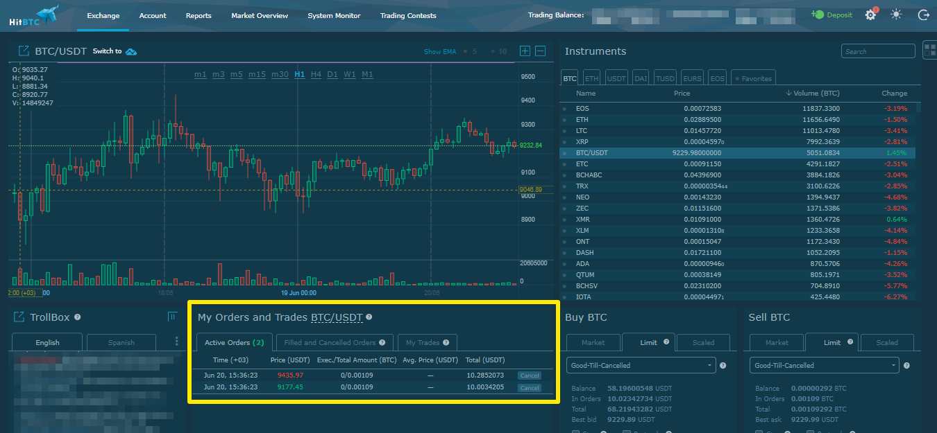This screenshot has width=937, height=433.
Task: Open the Account menu item
Action: [153, 15]
